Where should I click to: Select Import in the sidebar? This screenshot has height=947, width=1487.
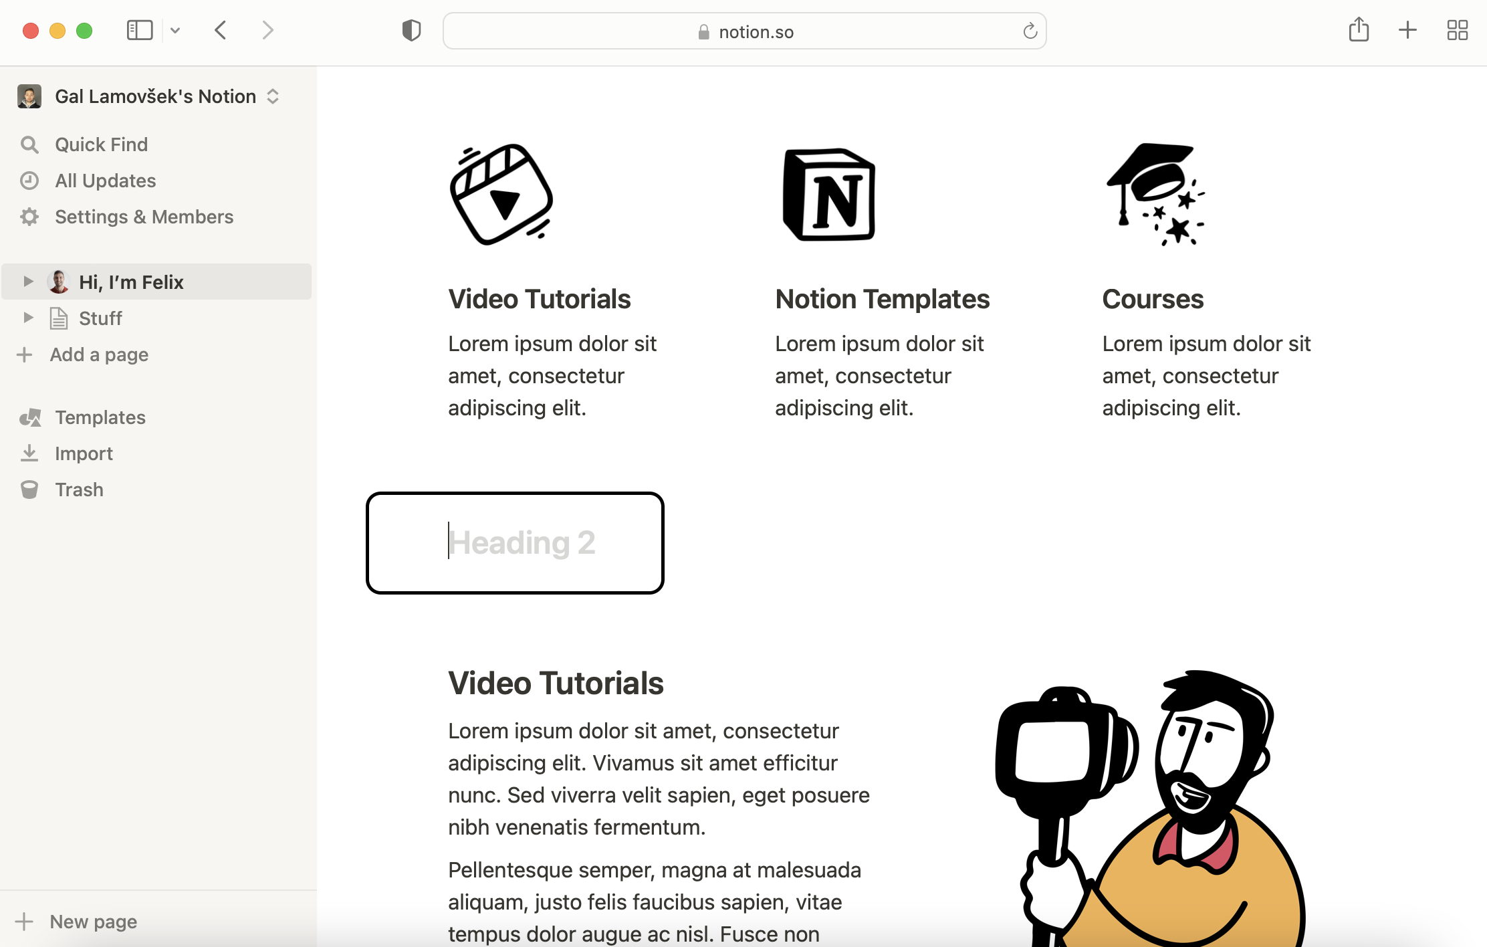84,453
